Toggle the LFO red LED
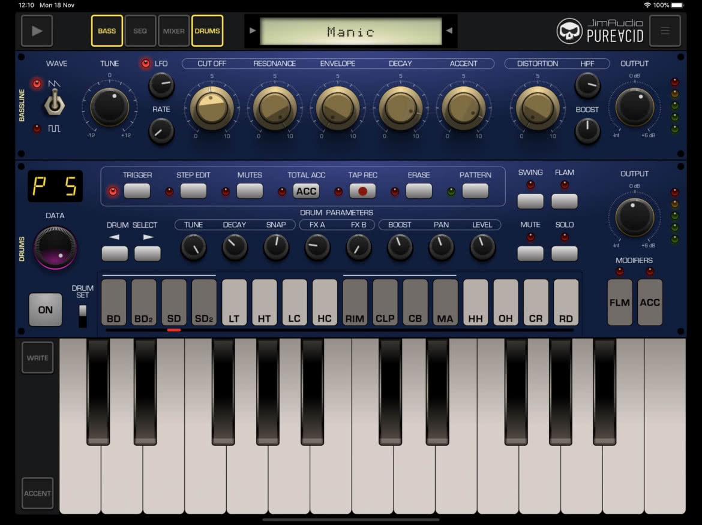702x525 pixels. coord(146,64)
